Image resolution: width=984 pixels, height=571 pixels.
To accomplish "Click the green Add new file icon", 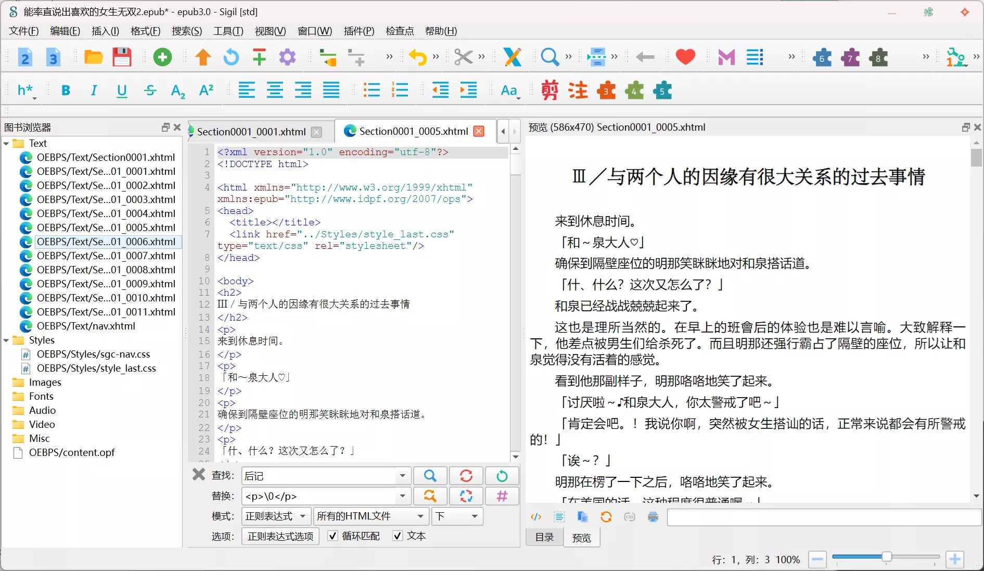I will pos(162,57).
